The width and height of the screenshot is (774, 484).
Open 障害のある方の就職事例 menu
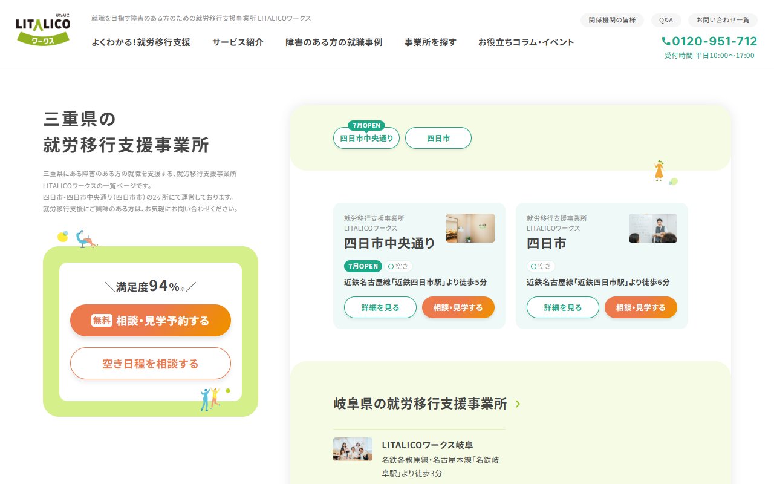tap(334, 42)
